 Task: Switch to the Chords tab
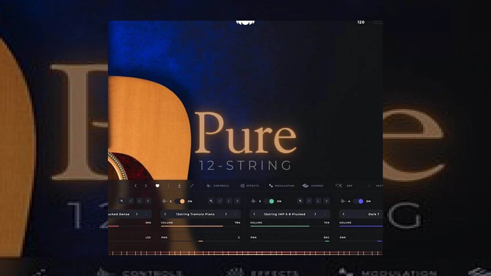(x=313, y=186)
